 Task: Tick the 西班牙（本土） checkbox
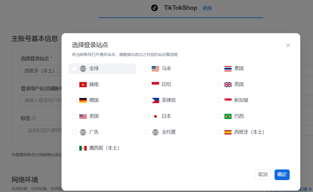(219, 132)
